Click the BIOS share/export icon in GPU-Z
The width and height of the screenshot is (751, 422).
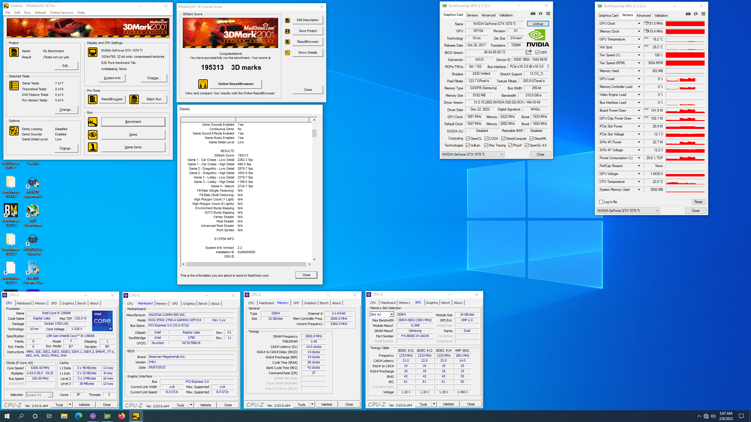(529, 52)
